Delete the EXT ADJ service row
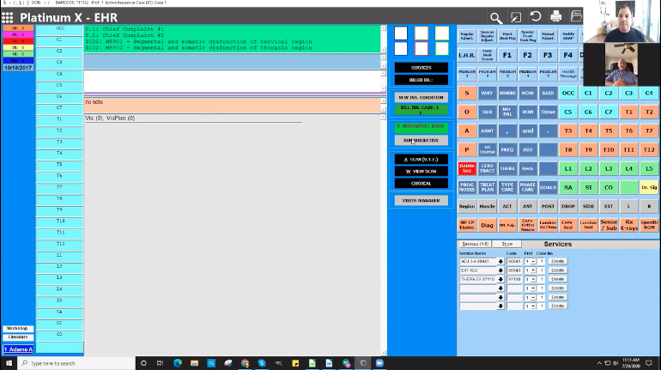 point(557,270)
